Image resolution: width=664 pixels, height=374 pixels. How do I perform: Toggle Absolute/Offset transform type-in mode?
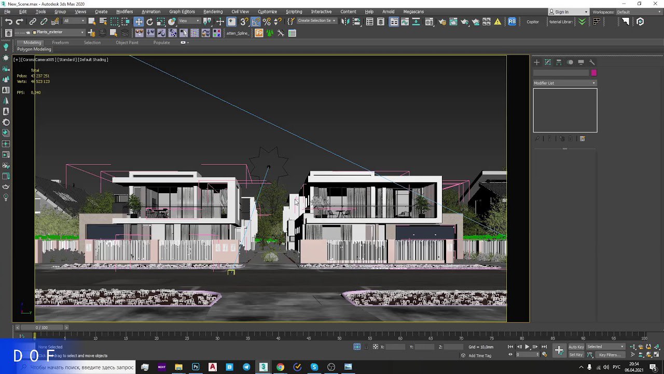(376, 346)
